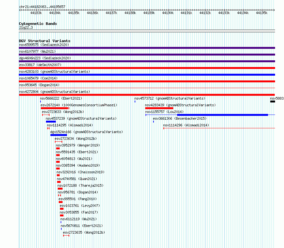Click the red bracket glyph of esv2723635
The width and height of the screenshot is (284, 248).
pyautogui.click(x=66, y=236)
